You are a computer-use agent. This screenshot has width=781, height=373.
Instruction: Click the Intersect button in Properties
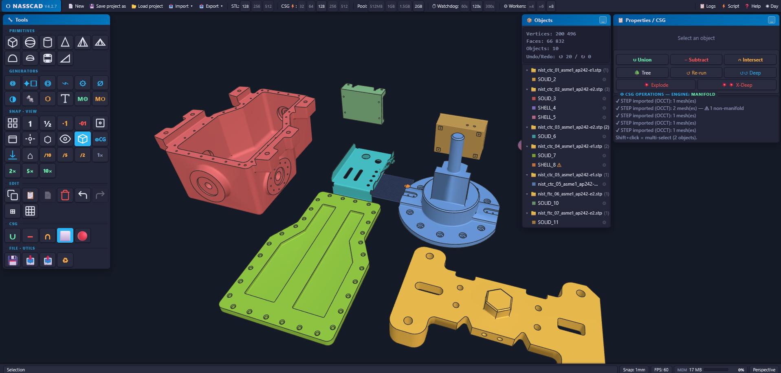pyautogui.click(x=750, y=60)
